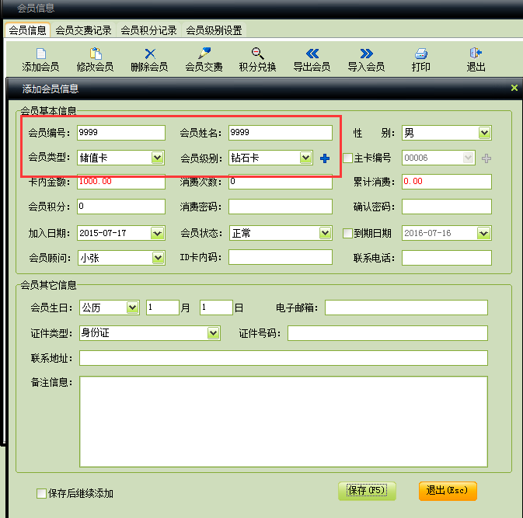The image size is (523, 518).
Task: Open the 主卡编号 00006 dropdown
Action: 469,158
